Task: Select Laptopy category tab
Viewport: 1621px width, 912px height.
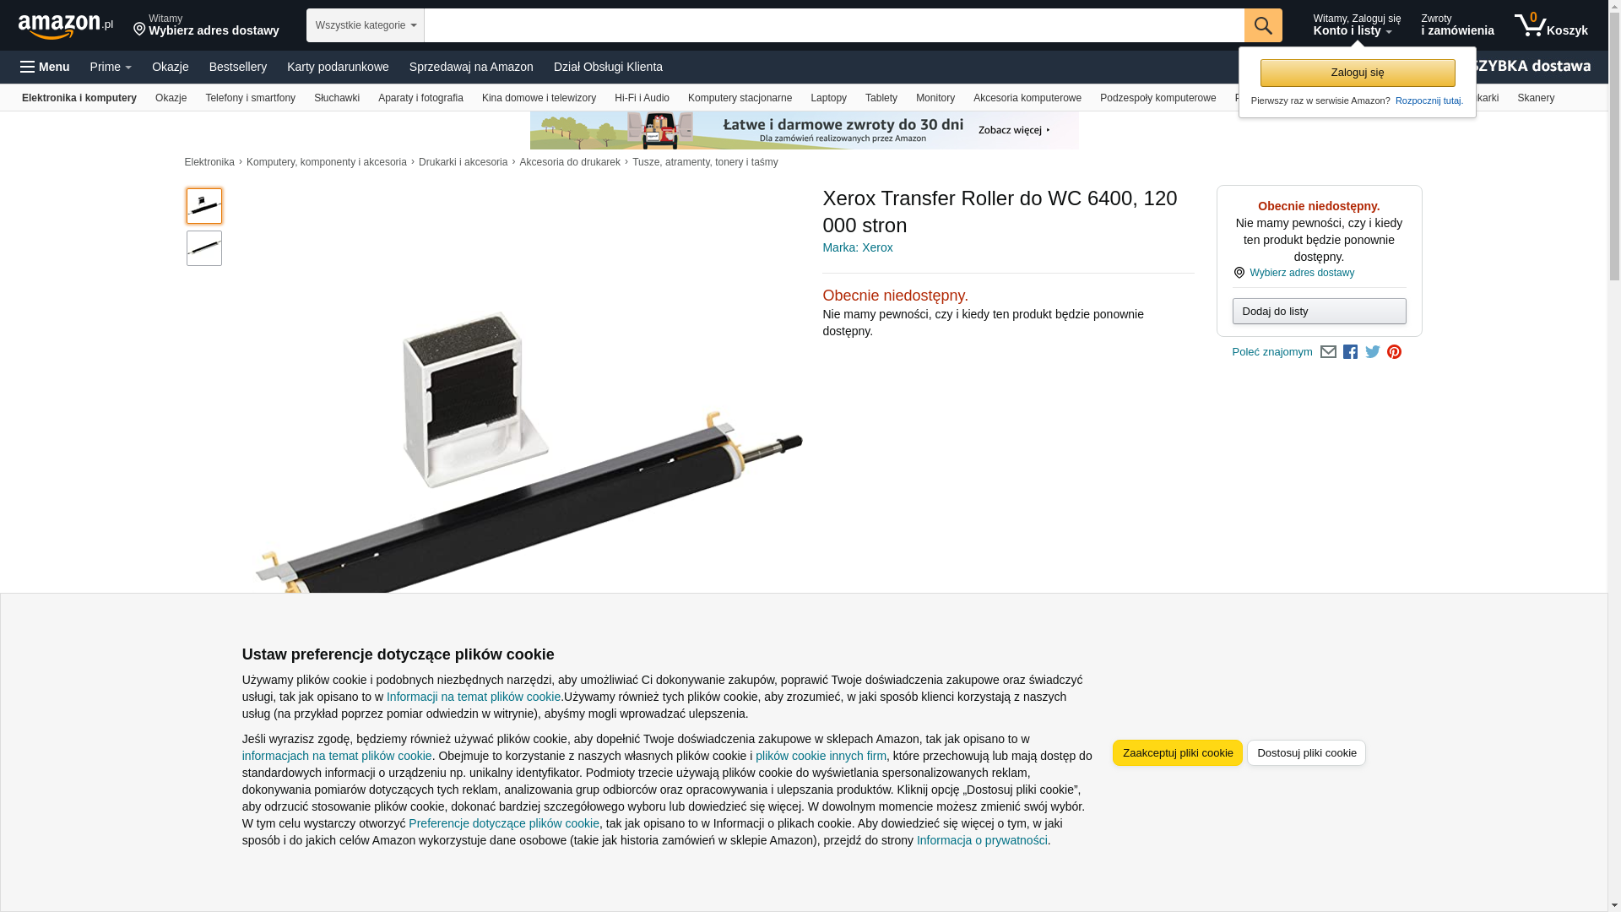Action: point(828,98)
